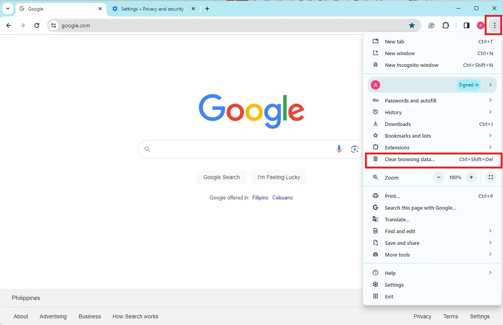
Task: Go back to previous page
Action: coord(9,25)
